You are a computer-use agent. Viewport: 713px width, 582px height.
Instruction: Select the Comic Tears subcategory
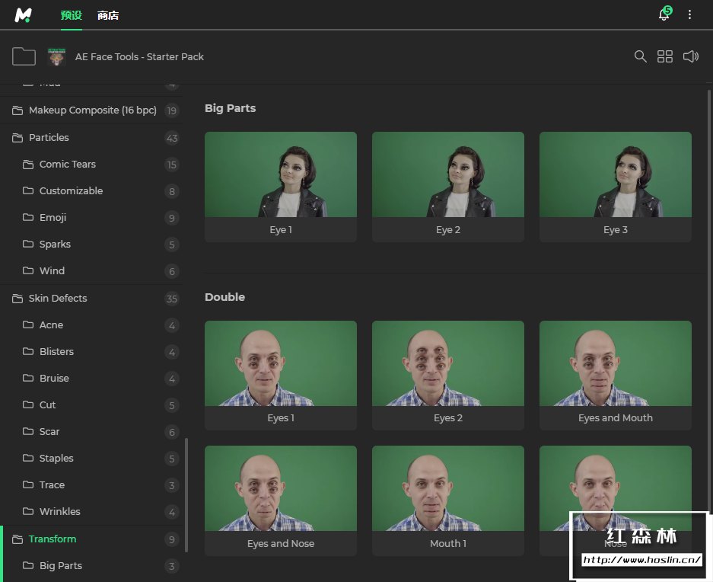point(68,165)
